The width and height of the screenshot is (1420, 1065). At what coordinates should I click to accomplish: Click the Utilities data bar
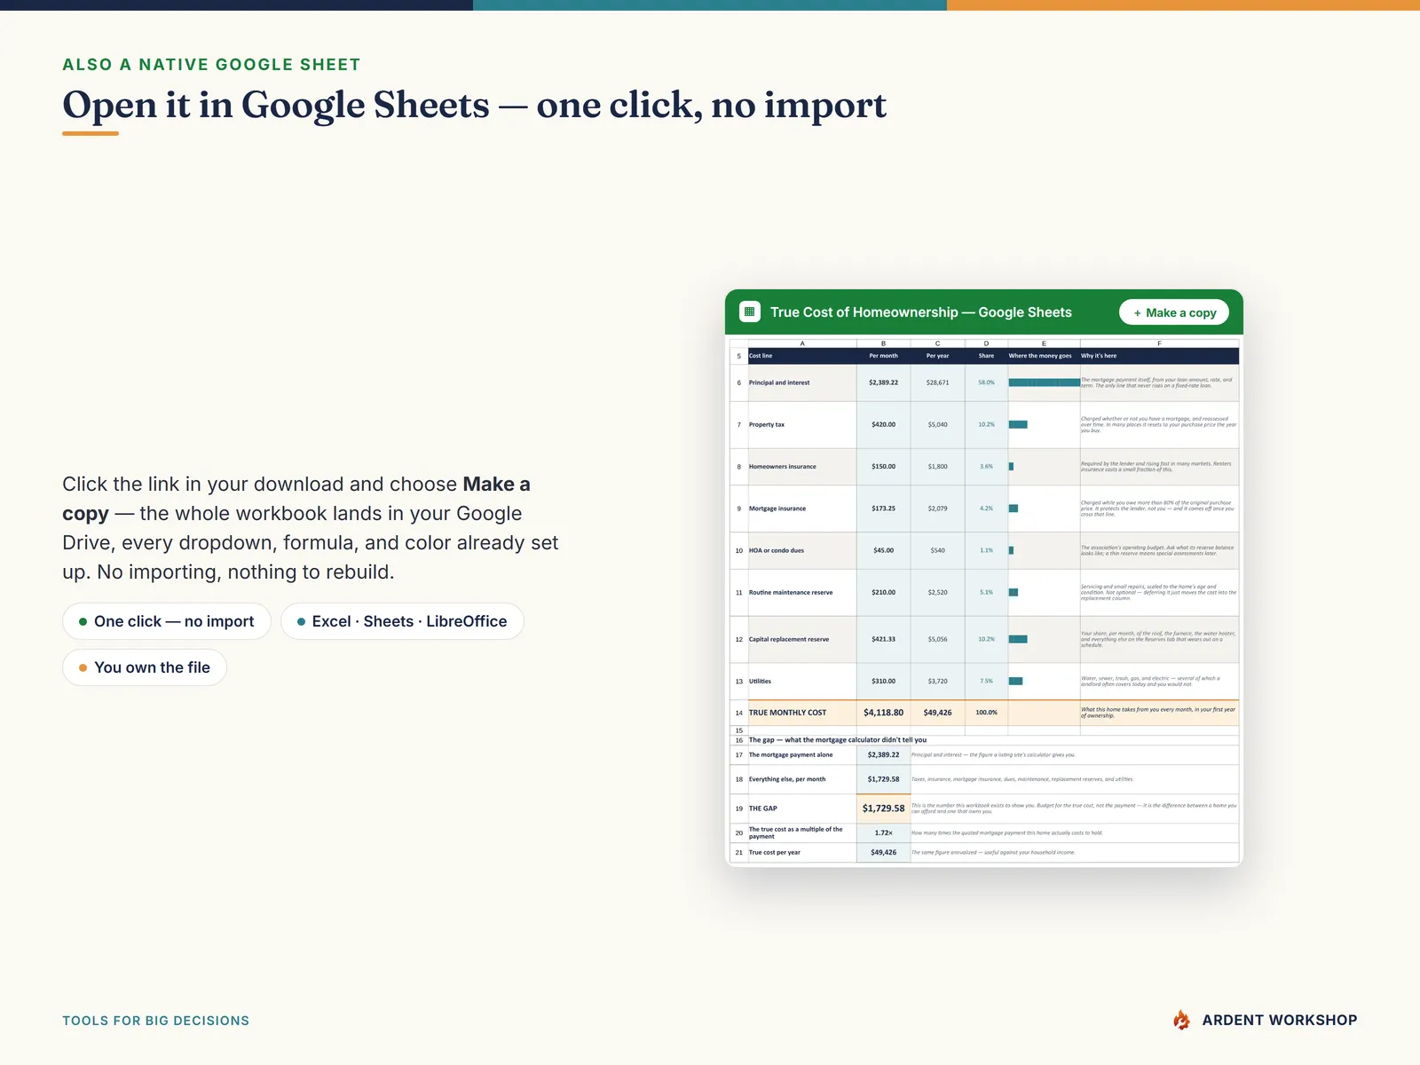pyautogui.click(x=1016, y=681)
